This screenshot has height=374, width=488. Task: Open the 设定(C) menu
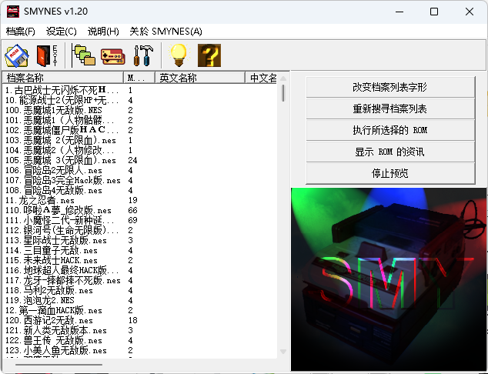(x=62, y=31)
